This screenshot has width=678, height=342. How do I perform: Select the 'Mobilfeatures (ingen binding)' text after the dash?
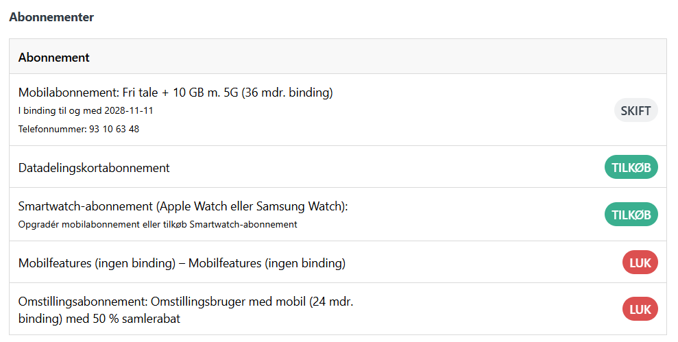point(267,262)
